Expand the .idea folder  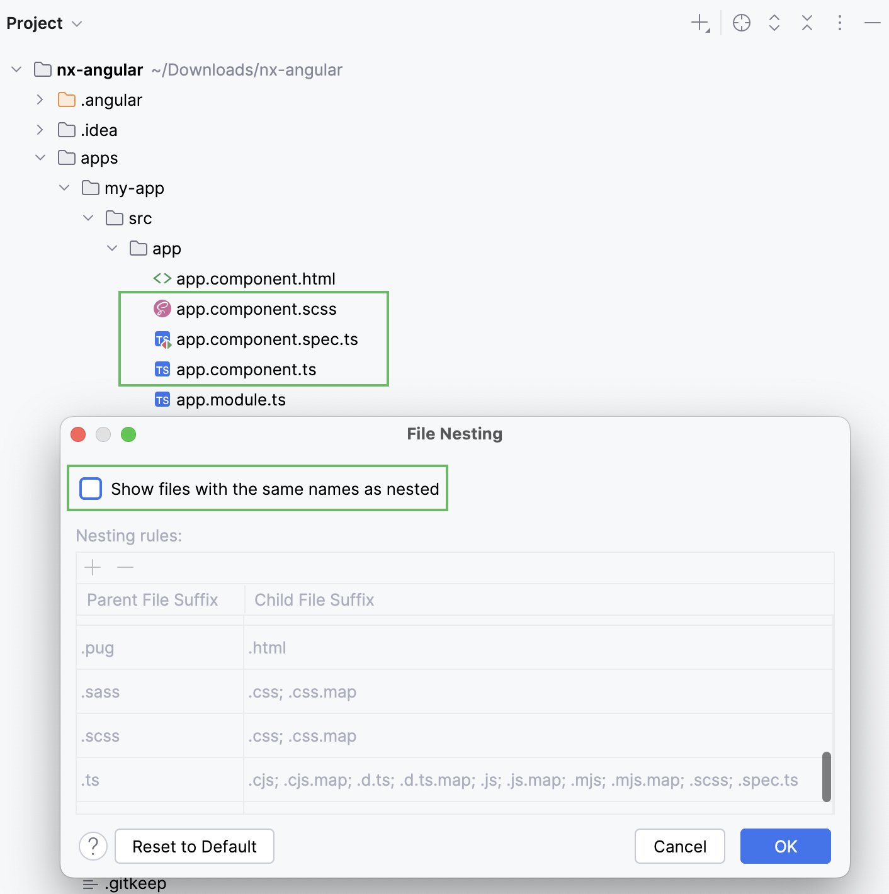coord(40,130)
